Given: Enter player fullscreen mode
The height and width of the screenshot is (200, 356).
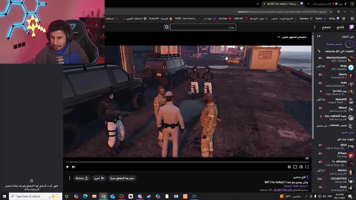Looking at the screenshot, I should coord(307,167).
